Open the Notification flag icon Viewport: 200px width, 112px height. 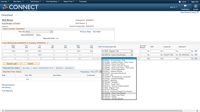pyautogui.click(x=185, y=6)
